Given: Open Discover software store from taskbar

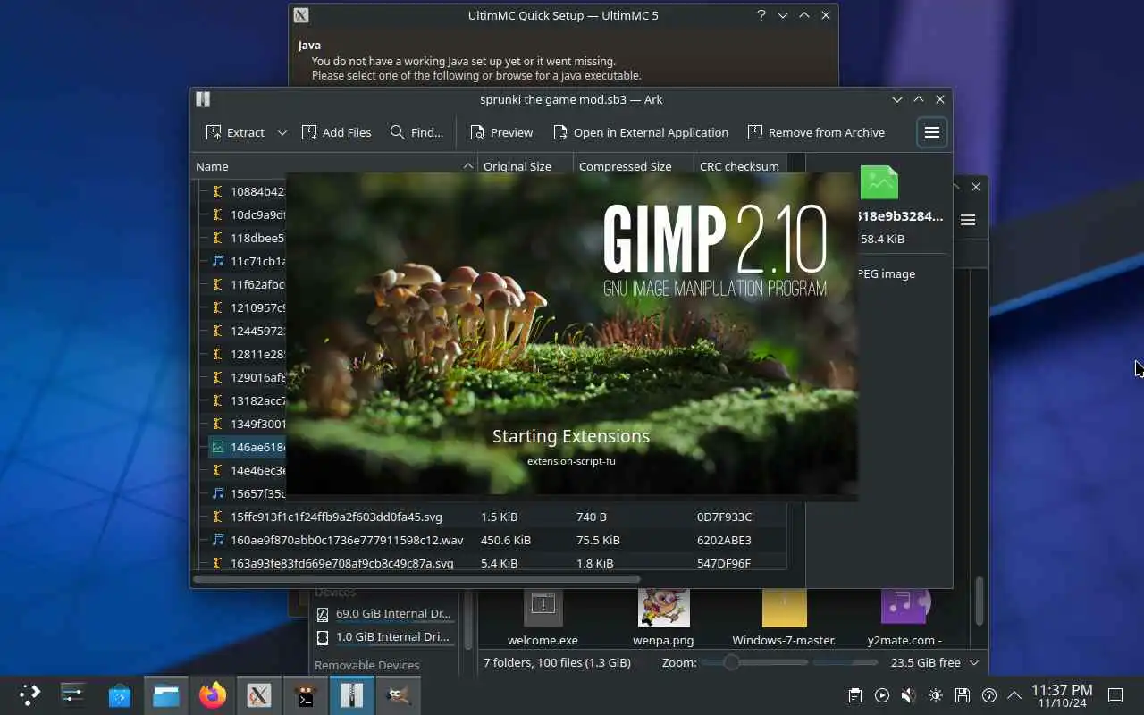Looking at the screenshot, I should [x=120, y=694].
